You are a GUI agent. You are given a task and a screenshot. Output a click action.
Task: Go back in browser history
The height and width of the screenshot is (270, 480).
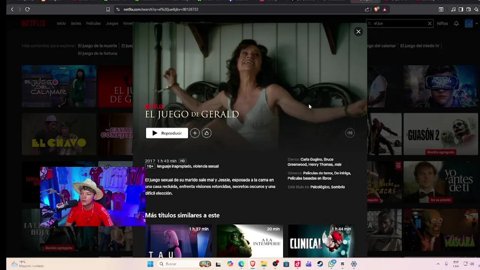(12, 9)
